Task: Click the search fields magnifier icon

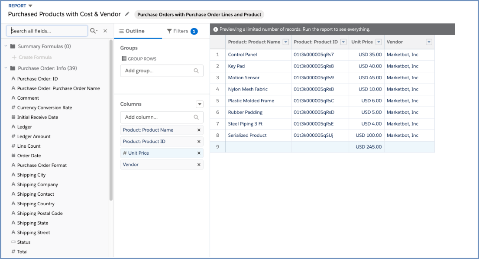Action: coord(94,31)
